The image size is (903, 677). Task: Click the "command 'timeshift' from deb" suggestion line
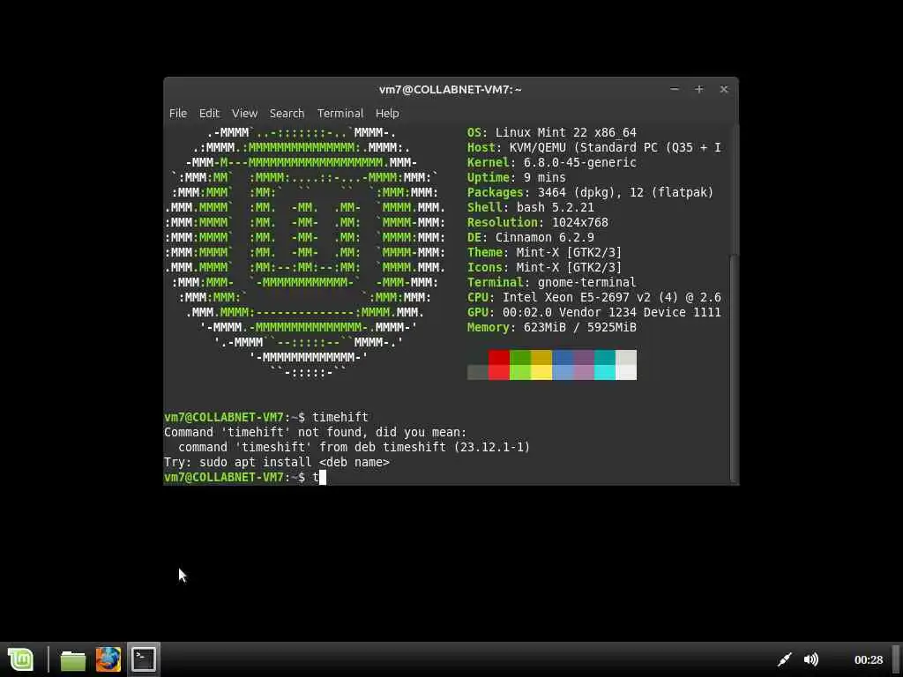354,447
